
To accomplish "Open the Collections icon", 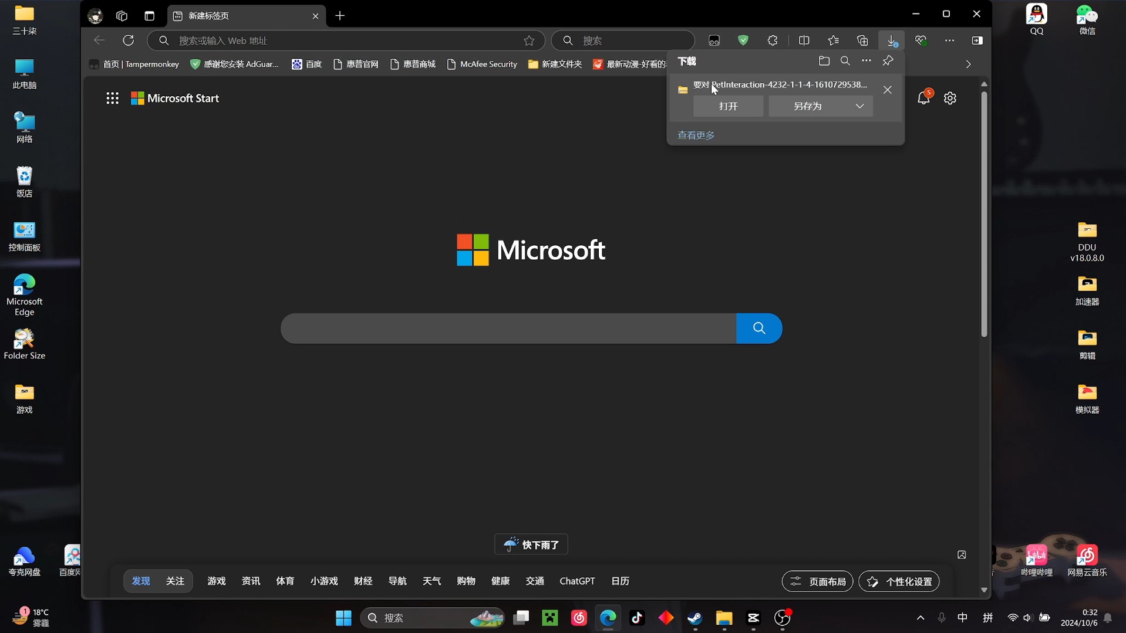I will pos(862,40).
